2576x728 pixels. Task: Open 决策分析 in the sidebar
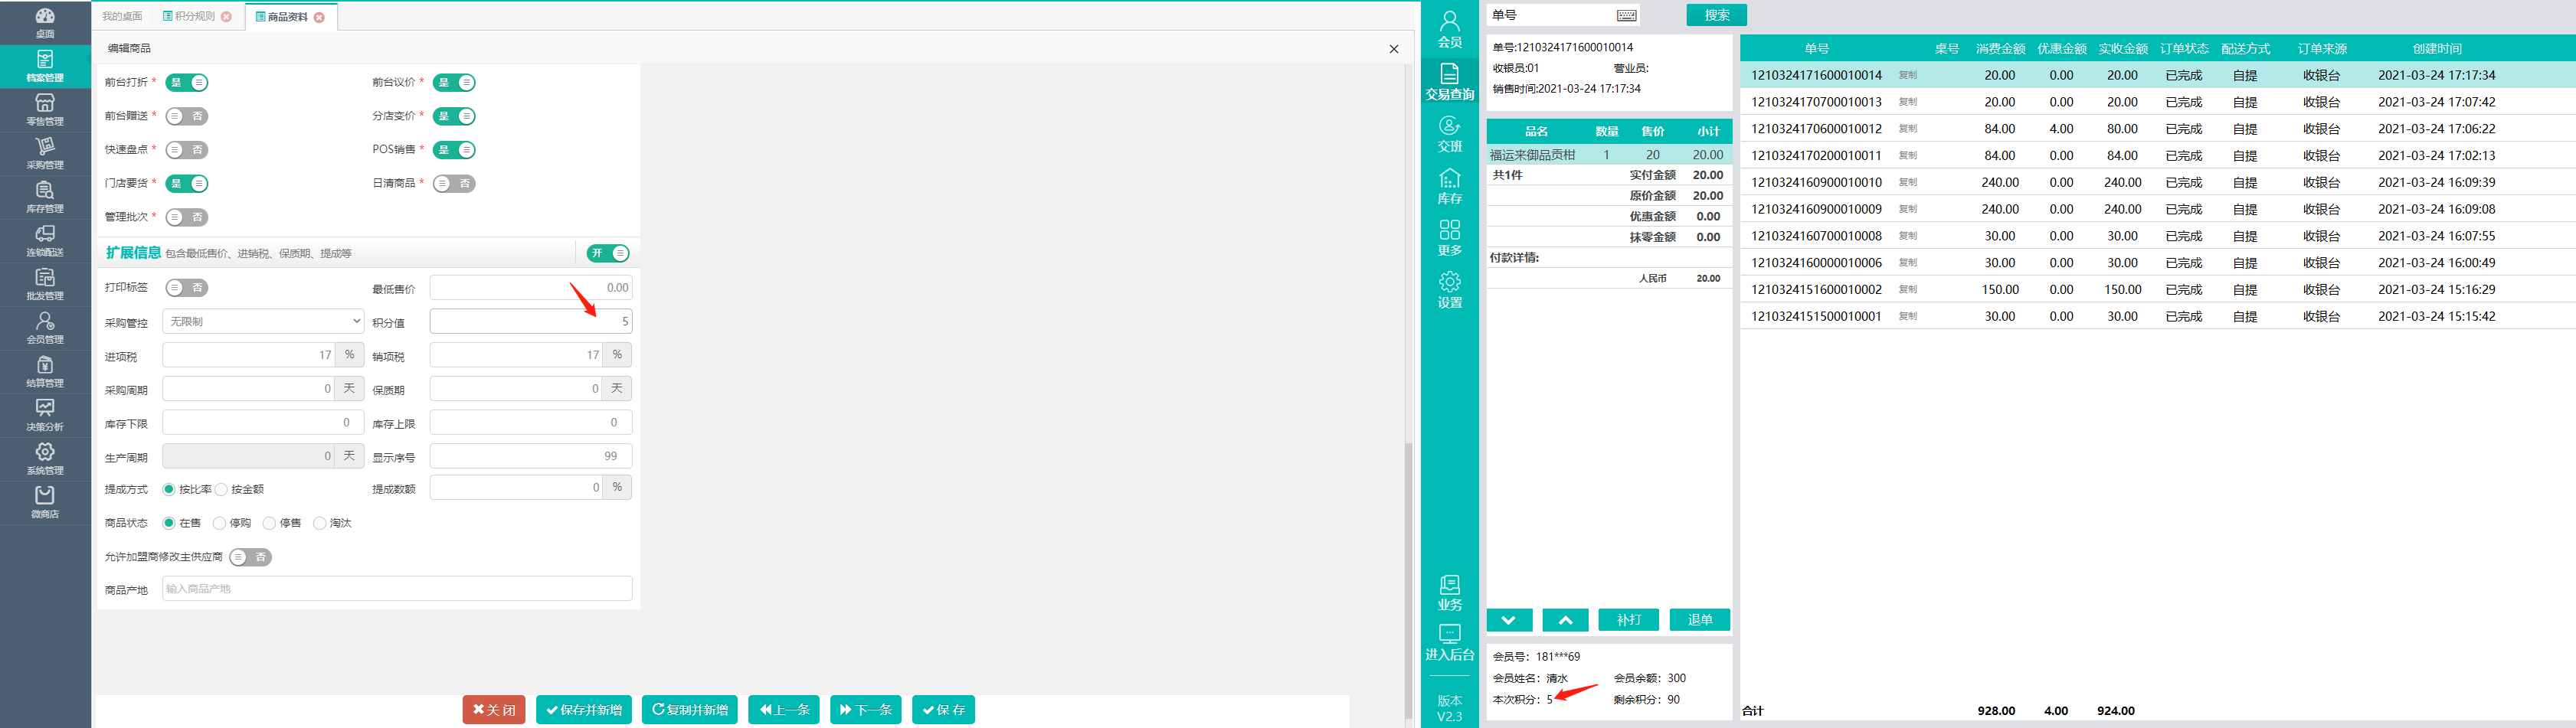[45, 415]
